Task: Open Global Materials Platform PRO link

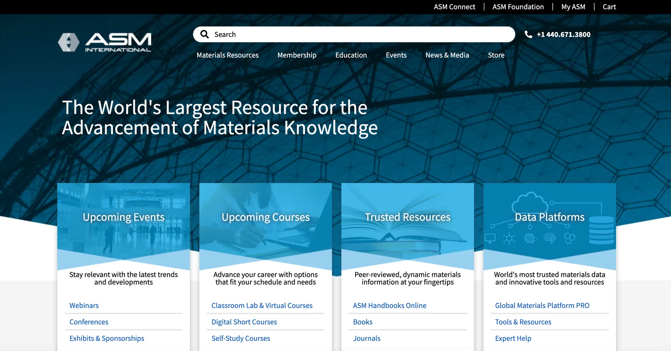Action: coord(542,305)
